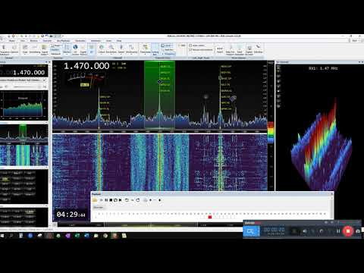
Task: Pause playback in the Playback window
Action: coord(106,200)
